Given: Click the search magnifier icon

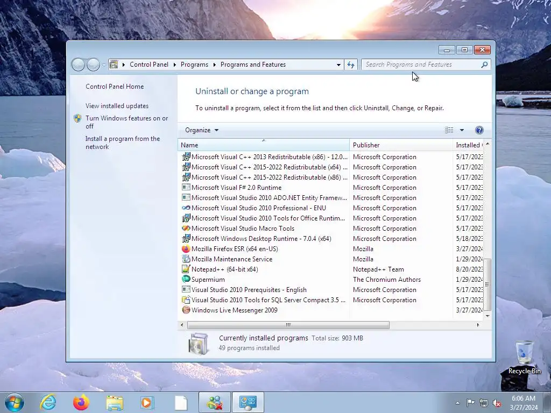Looking at the screenshot, I should pyautogui.click(x=484, y=65).
